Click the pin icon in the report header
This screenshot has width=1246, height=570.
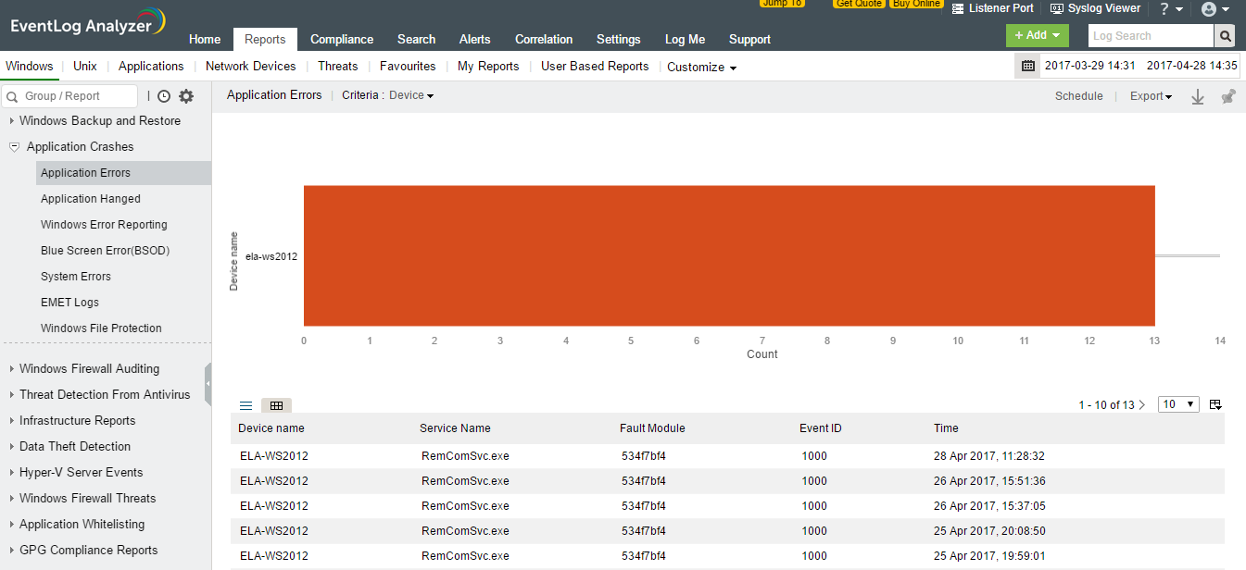1227,97
